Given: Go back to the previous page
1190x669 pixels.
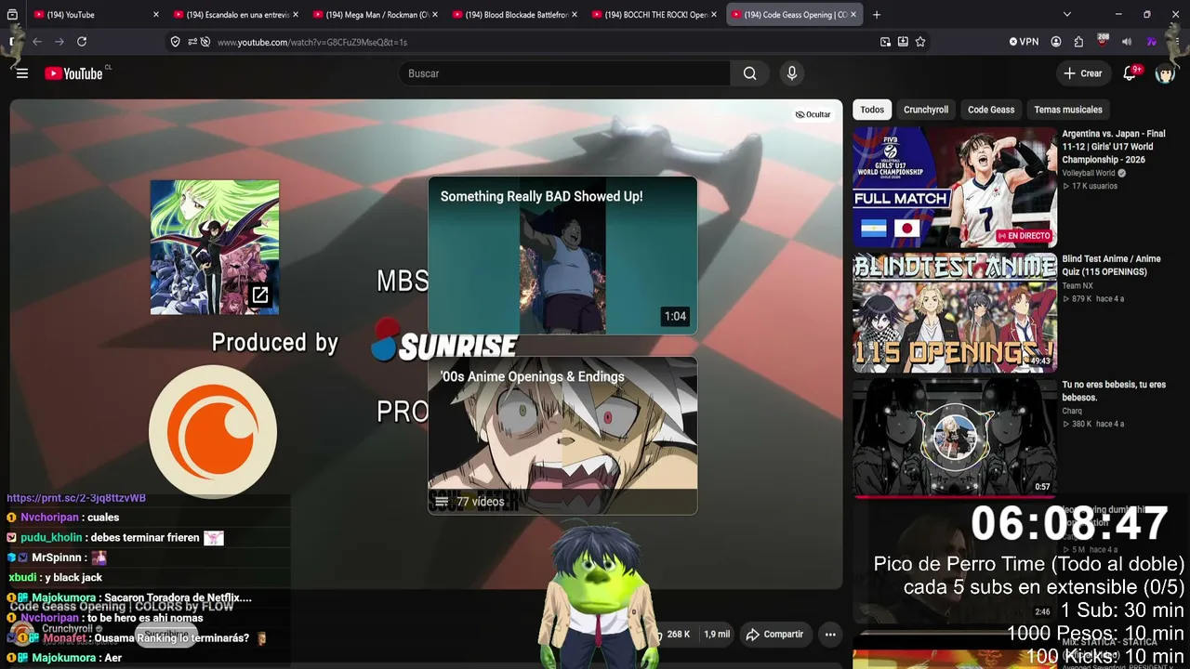Looking at the screenshot, I should (x=37, y=42).
